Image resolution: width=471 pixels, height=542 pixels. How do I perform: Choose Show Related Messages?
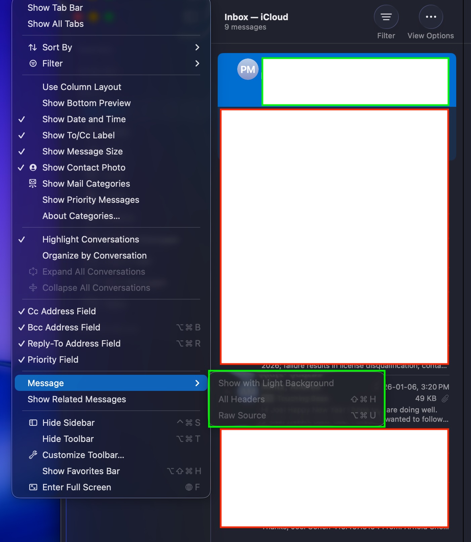pos(77,399)
